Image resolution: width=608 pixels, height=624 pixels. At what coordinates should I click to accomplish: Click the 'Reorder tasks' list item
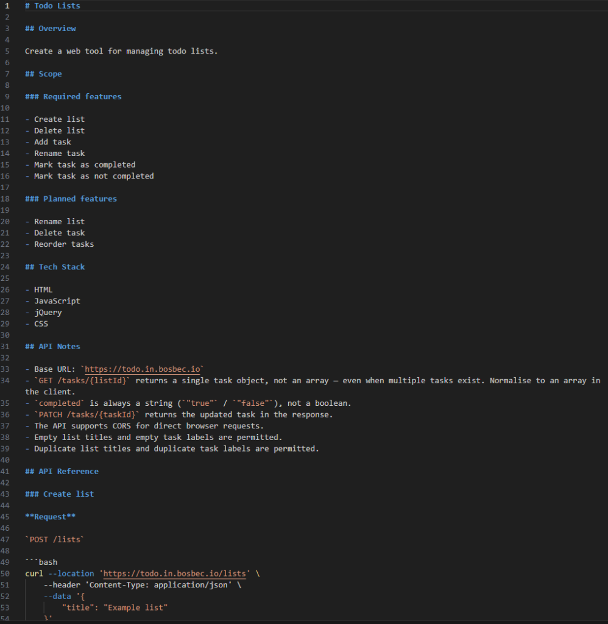coord(64,244)
